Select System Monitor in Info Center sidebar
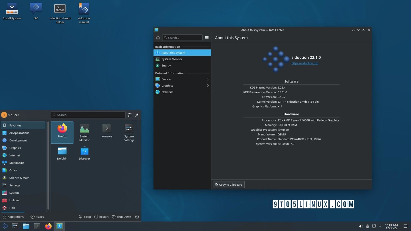Viewport: 411px width, 231px height. click(x=182, y=59)
